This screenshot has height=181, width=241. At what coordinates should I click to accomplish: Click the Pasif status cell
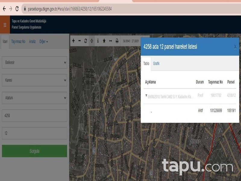click(x=200, y=95)
